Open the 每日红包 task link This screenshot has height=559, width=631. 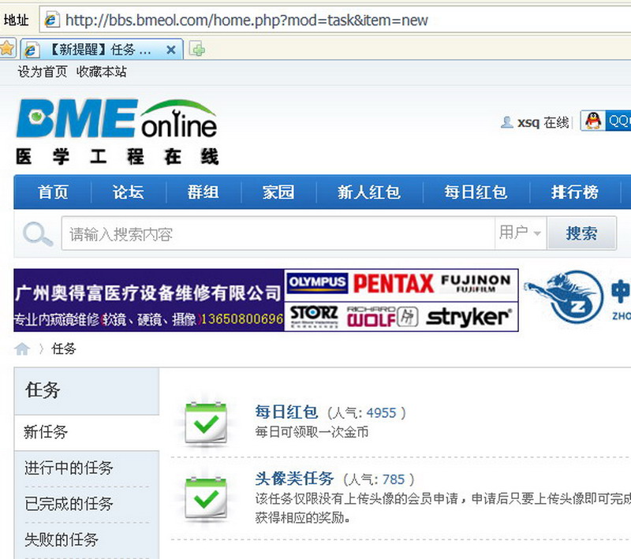click(x=286, y=412)
